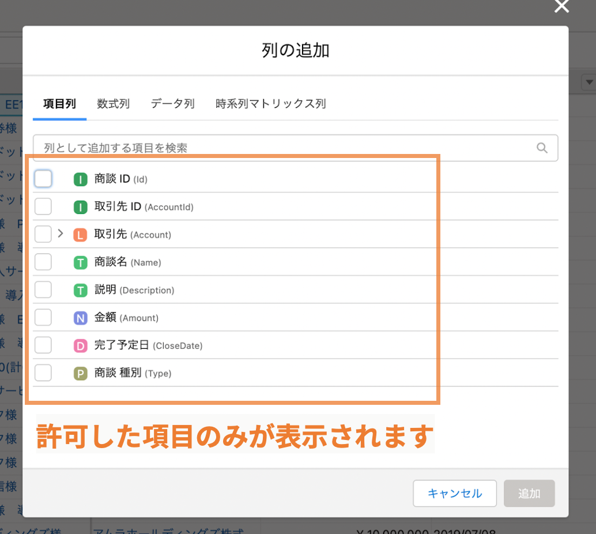Click the green I icon for 商談 ID
Image resolution: width=596 pixels, height=534 pixels.
[80, 179]
